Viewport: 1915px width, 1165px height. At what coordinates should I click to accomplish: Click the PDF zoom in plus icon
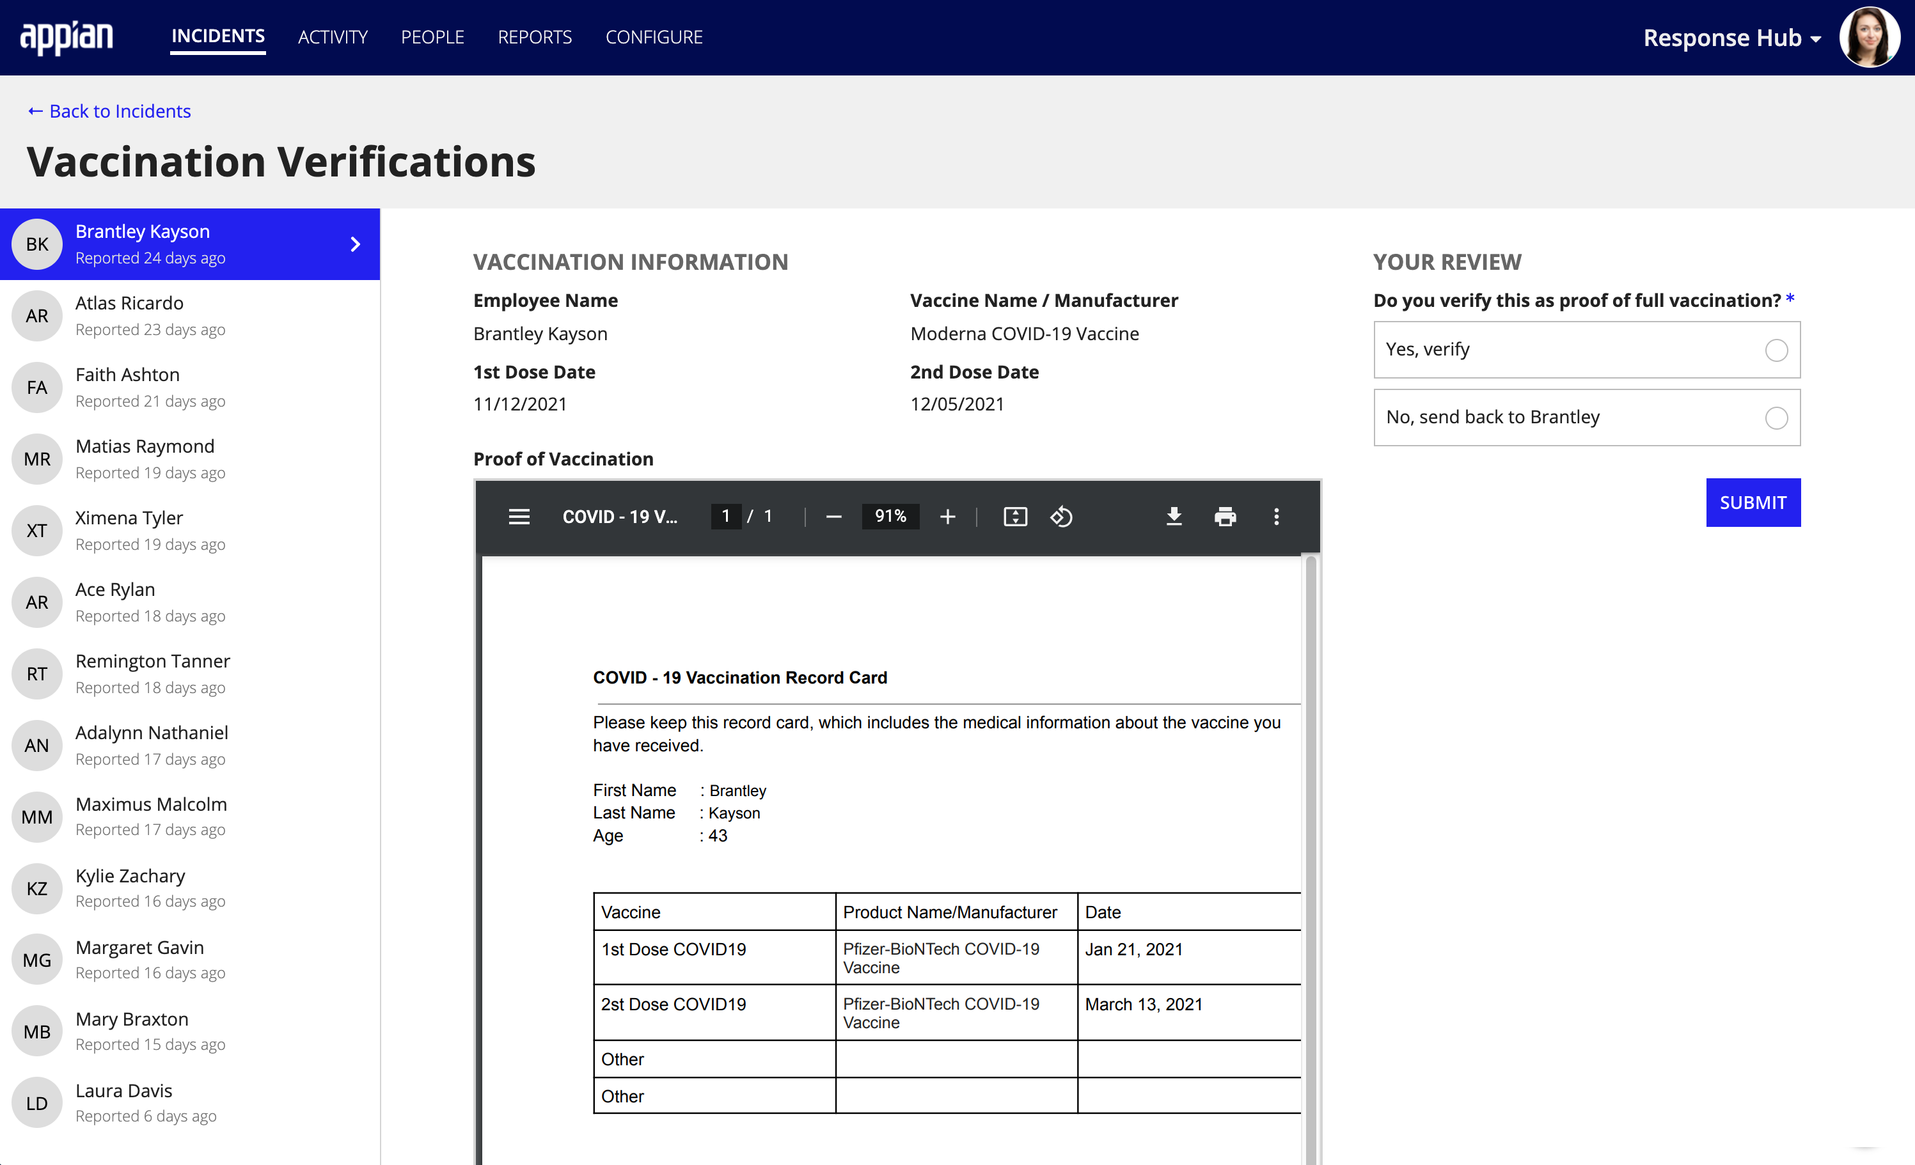[x=947, y=517]
